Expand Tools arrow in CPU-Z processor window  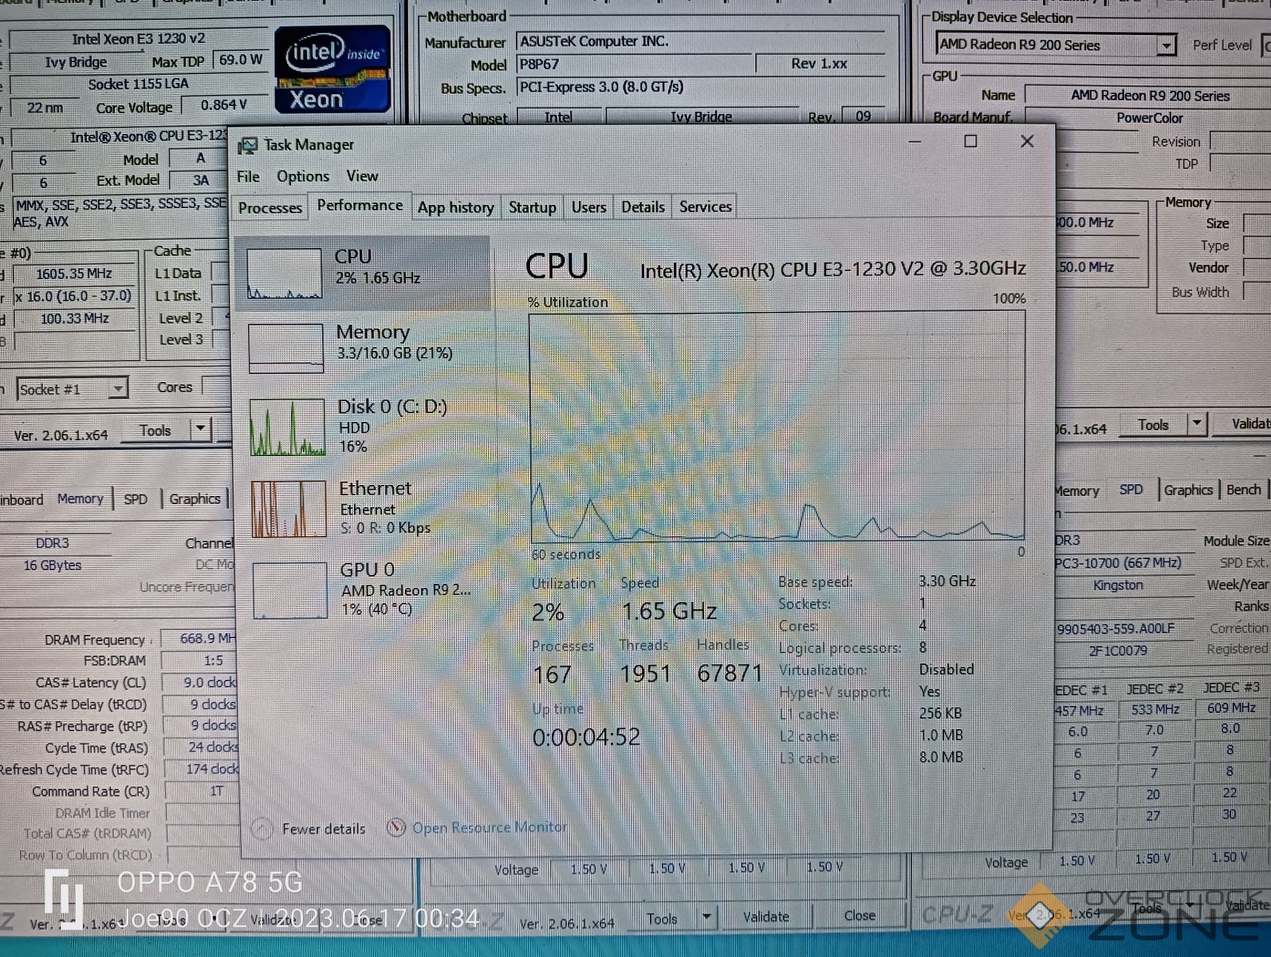click(x=200, y=429)
